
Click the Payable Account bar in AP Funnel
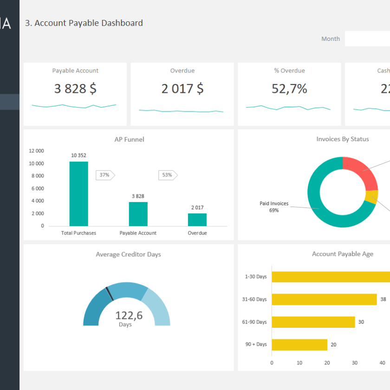138,214
